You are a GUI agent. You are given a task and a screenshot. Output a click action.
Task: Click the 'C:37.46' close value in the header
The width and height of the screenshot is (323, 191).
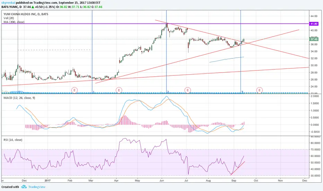pos(97,7)
